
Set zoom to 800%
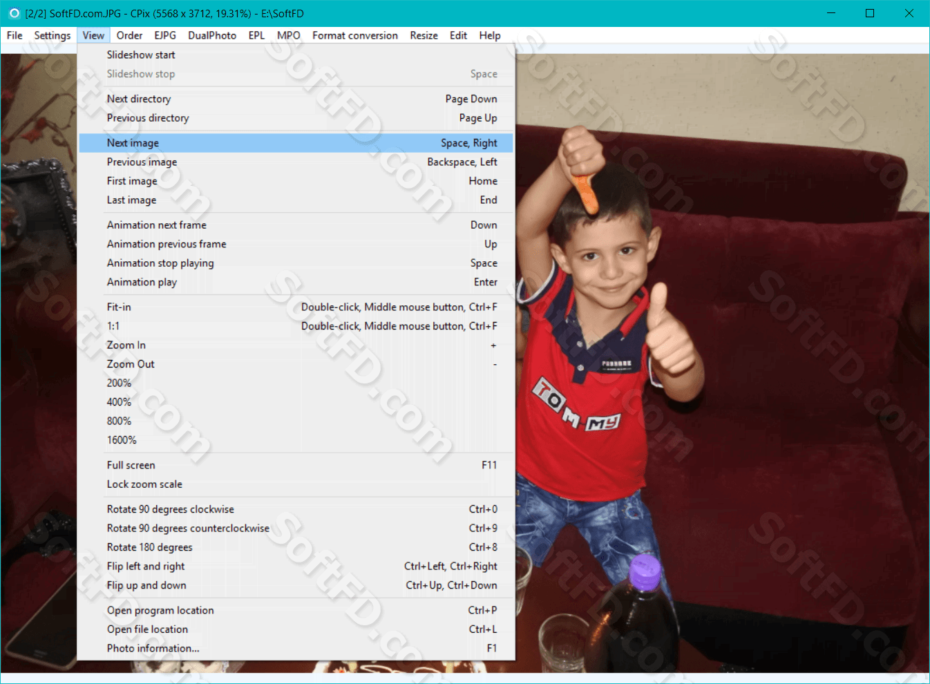296,421
